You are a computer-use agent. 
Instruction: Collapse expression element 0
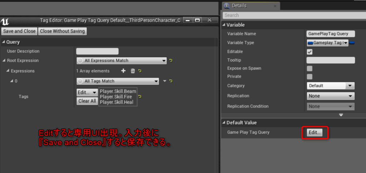[x=12, y=81]
